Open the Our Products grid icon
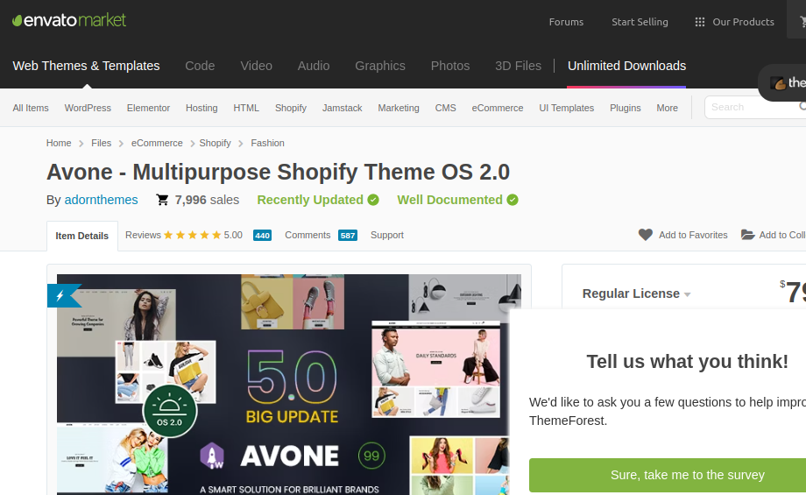 pyautogui.click(x=700, y=22)
